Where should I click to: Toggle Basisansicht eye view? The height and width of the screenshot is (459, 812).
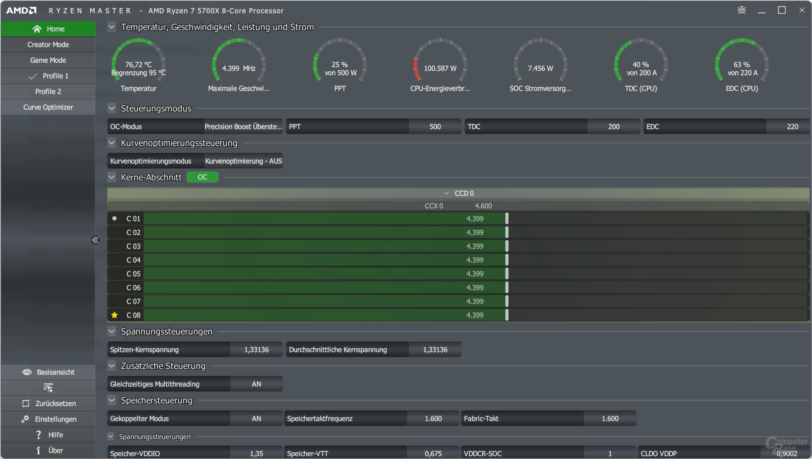[27, 372]
